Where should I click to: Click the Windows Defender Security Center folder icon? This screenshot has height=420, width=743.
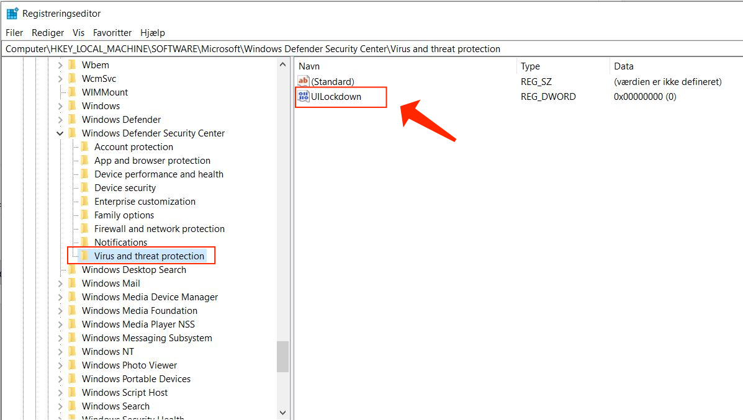73,133
